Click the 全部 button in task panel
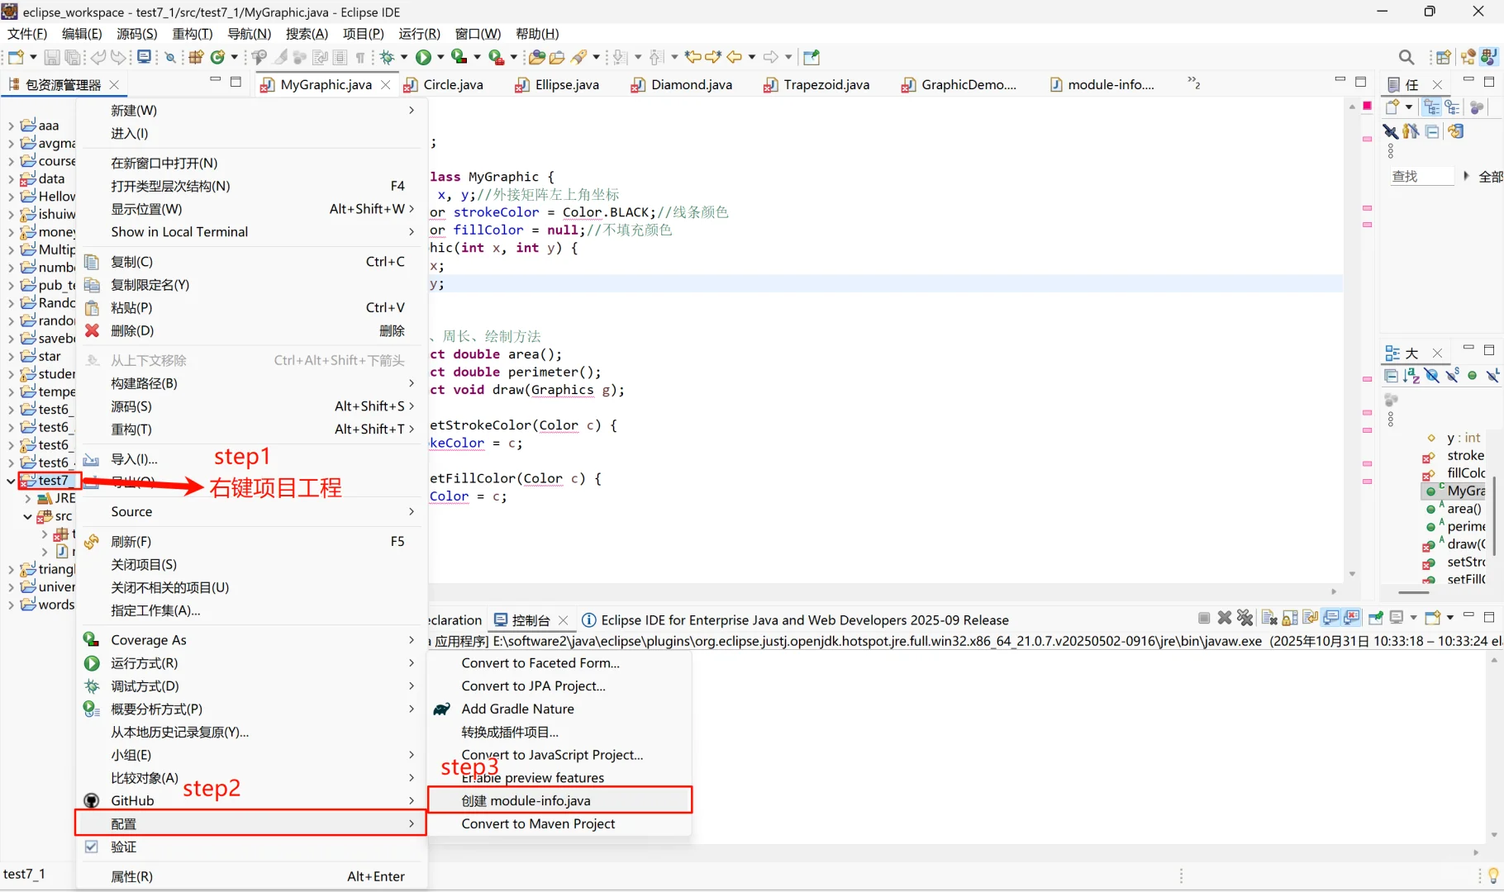Image resolution: width=1504 pixels, height=892 pixels. click(x=1488, y=176)
